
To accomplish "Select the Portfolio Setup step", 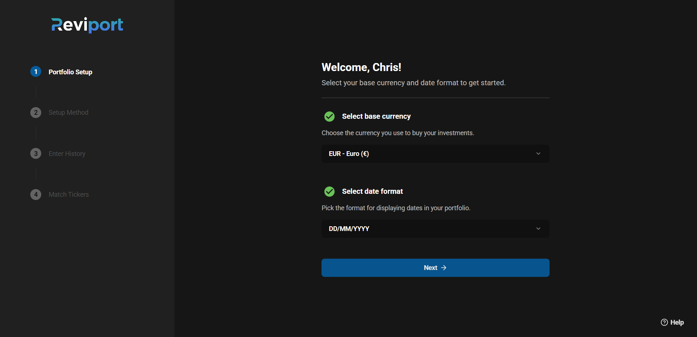I will pos(70,72).
